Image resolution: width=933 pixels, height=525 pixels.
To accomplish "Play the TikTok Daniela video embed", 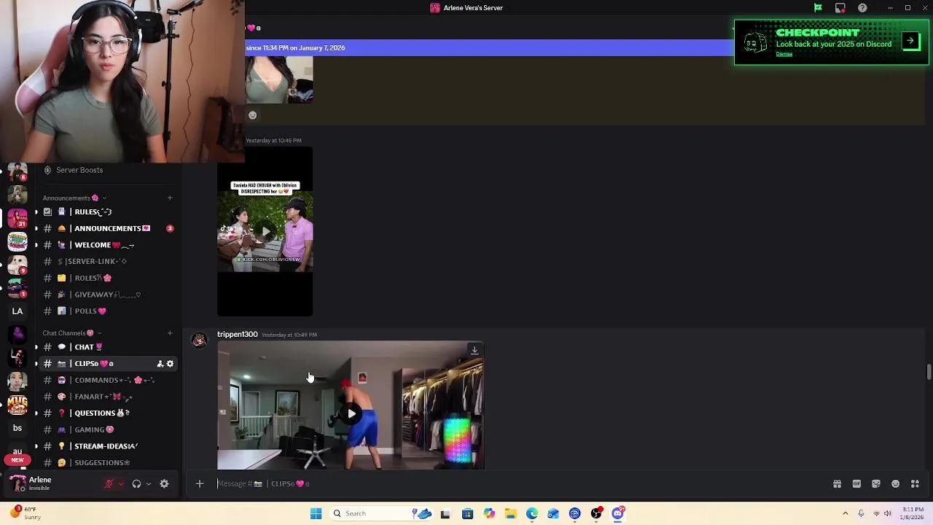I will [x=265, y=232].
